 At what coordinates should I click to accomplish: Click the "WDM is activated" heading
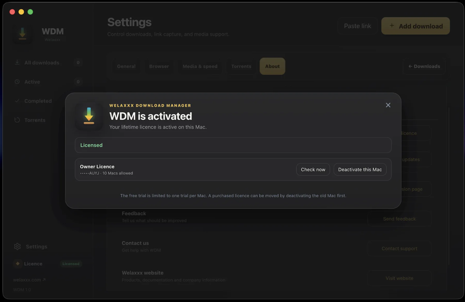(151, 116)
